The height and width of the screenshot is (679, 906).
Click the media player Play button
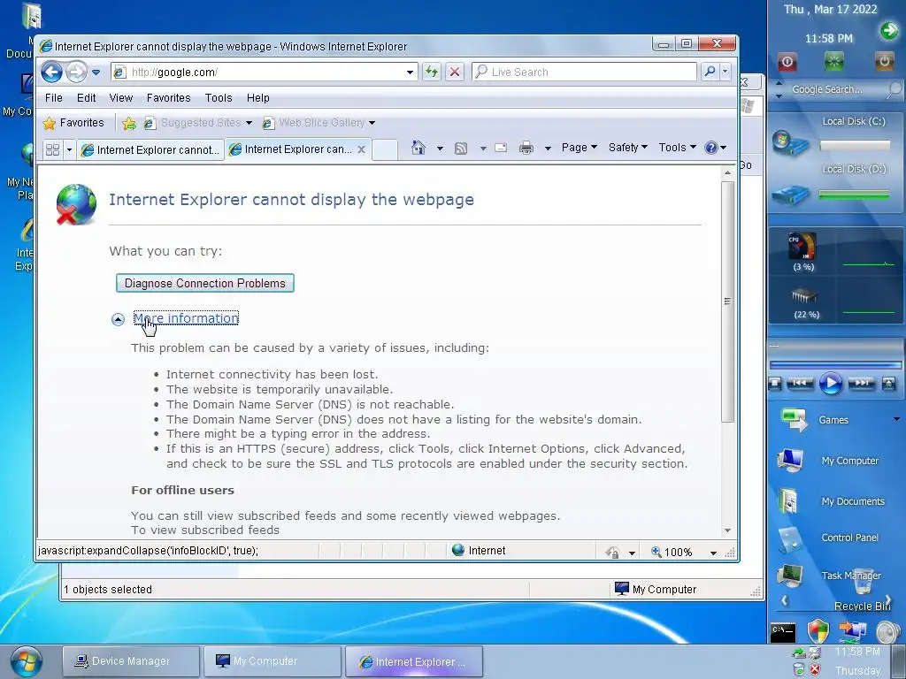tap(830, 384)
